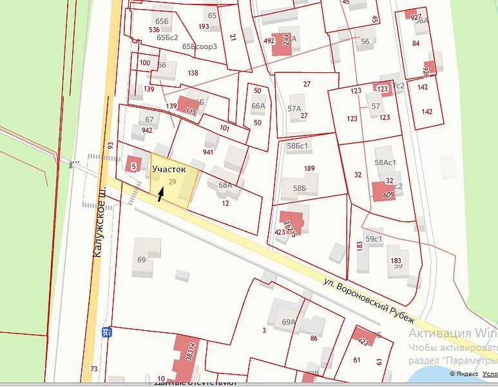Click parcel number 3 near 69А
This screenshot has height=387, width=498.
(x=264, y=330)
